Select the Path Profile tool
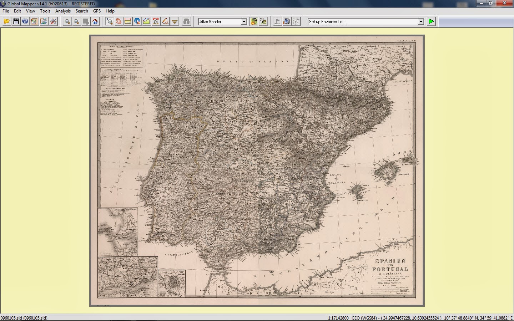This screenshot has width=514, height=321. pos(146,21)
